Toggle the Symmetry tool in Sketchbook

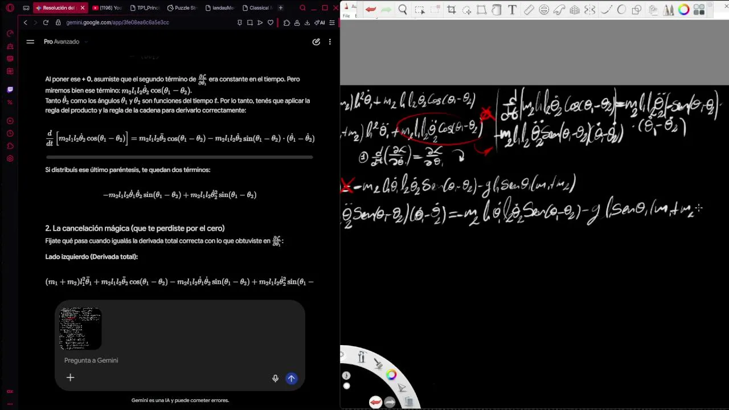(x=590, y=10)
